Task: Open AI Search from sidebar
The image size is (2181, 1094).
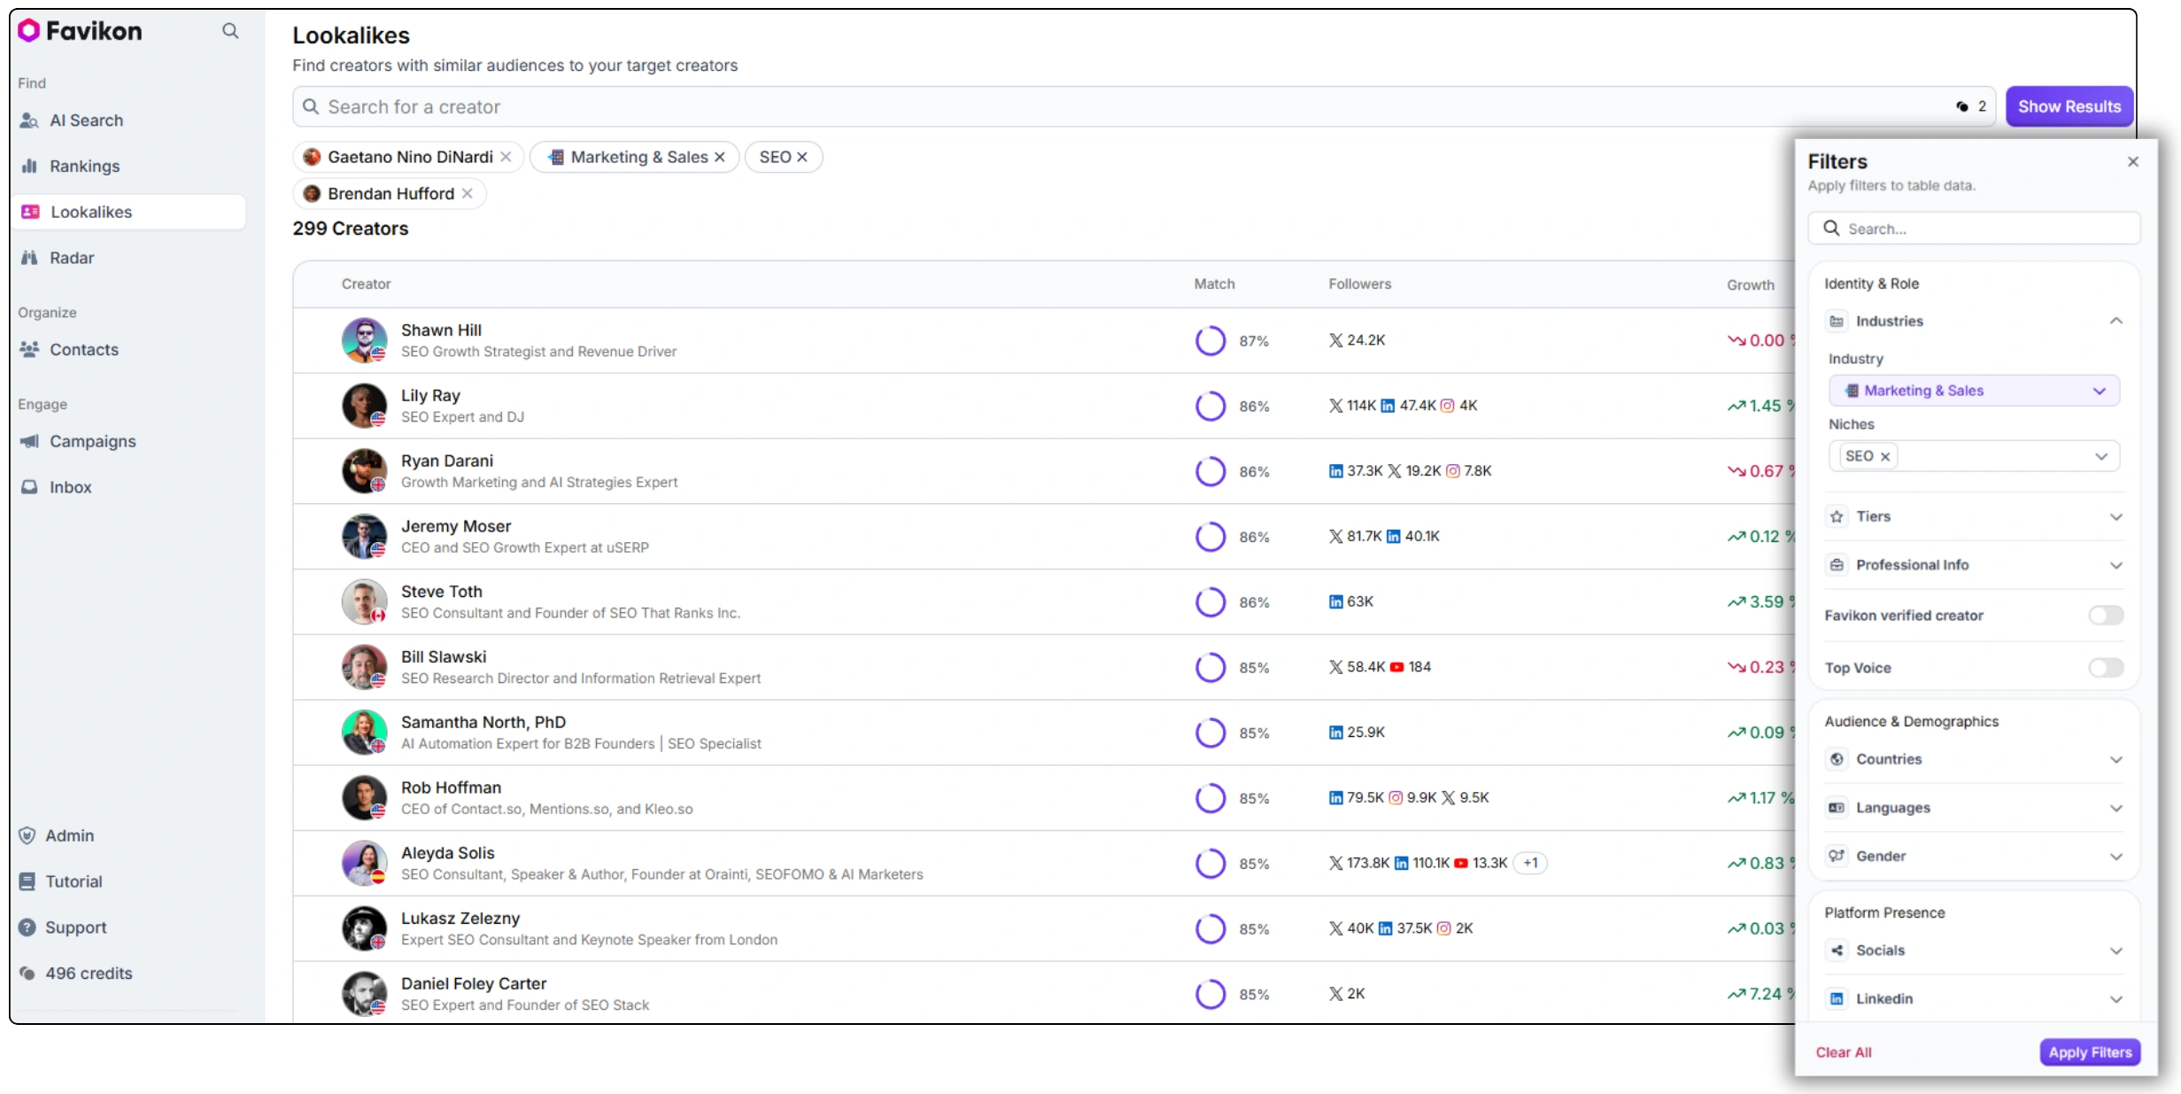Action: tap(86, 120)
